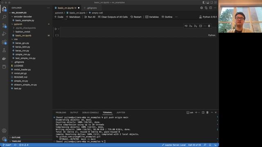Click the split editor icon in tab bar
This screenshot has width=262, height=147.
click(x=210, y=8)
